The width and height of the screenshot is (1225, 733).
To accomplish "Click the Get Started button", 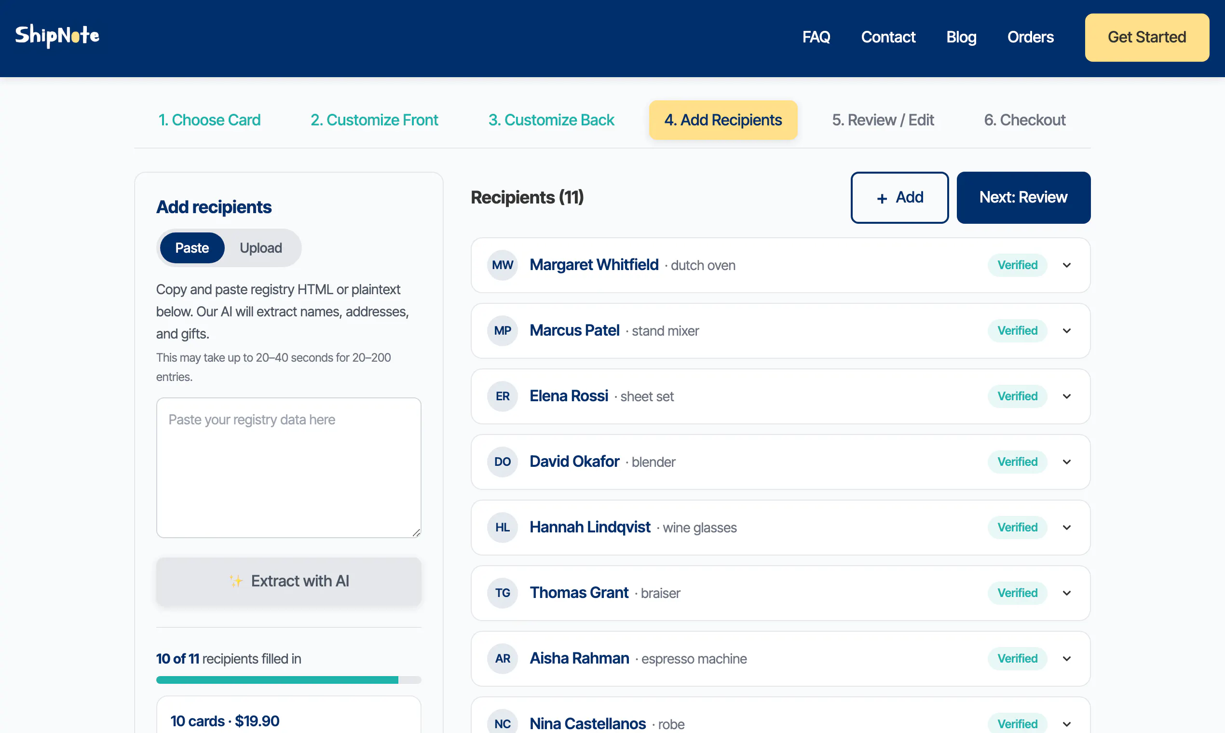I will 1147,38.
